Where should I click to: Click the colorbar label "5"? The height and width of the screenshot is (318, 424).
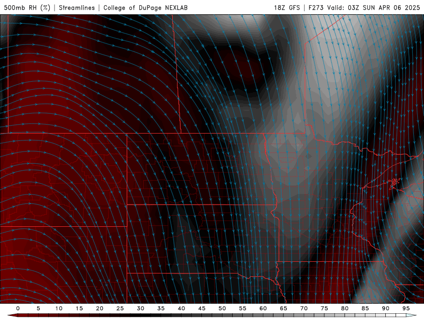tap(38, 308)
